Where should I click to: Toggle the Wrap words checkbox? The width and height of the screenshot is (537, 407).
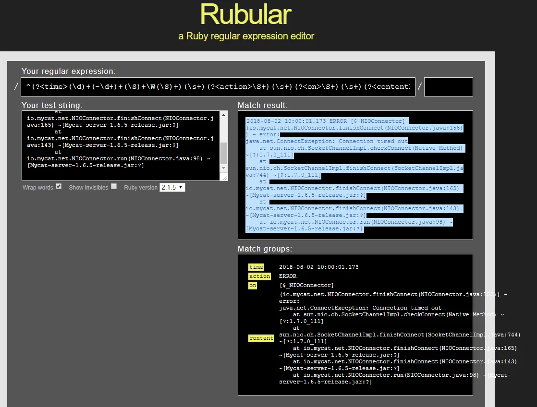tap(59, 187)
